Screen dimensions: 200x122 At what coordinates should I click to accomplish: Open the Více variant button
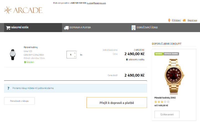[x=167, y=114]
